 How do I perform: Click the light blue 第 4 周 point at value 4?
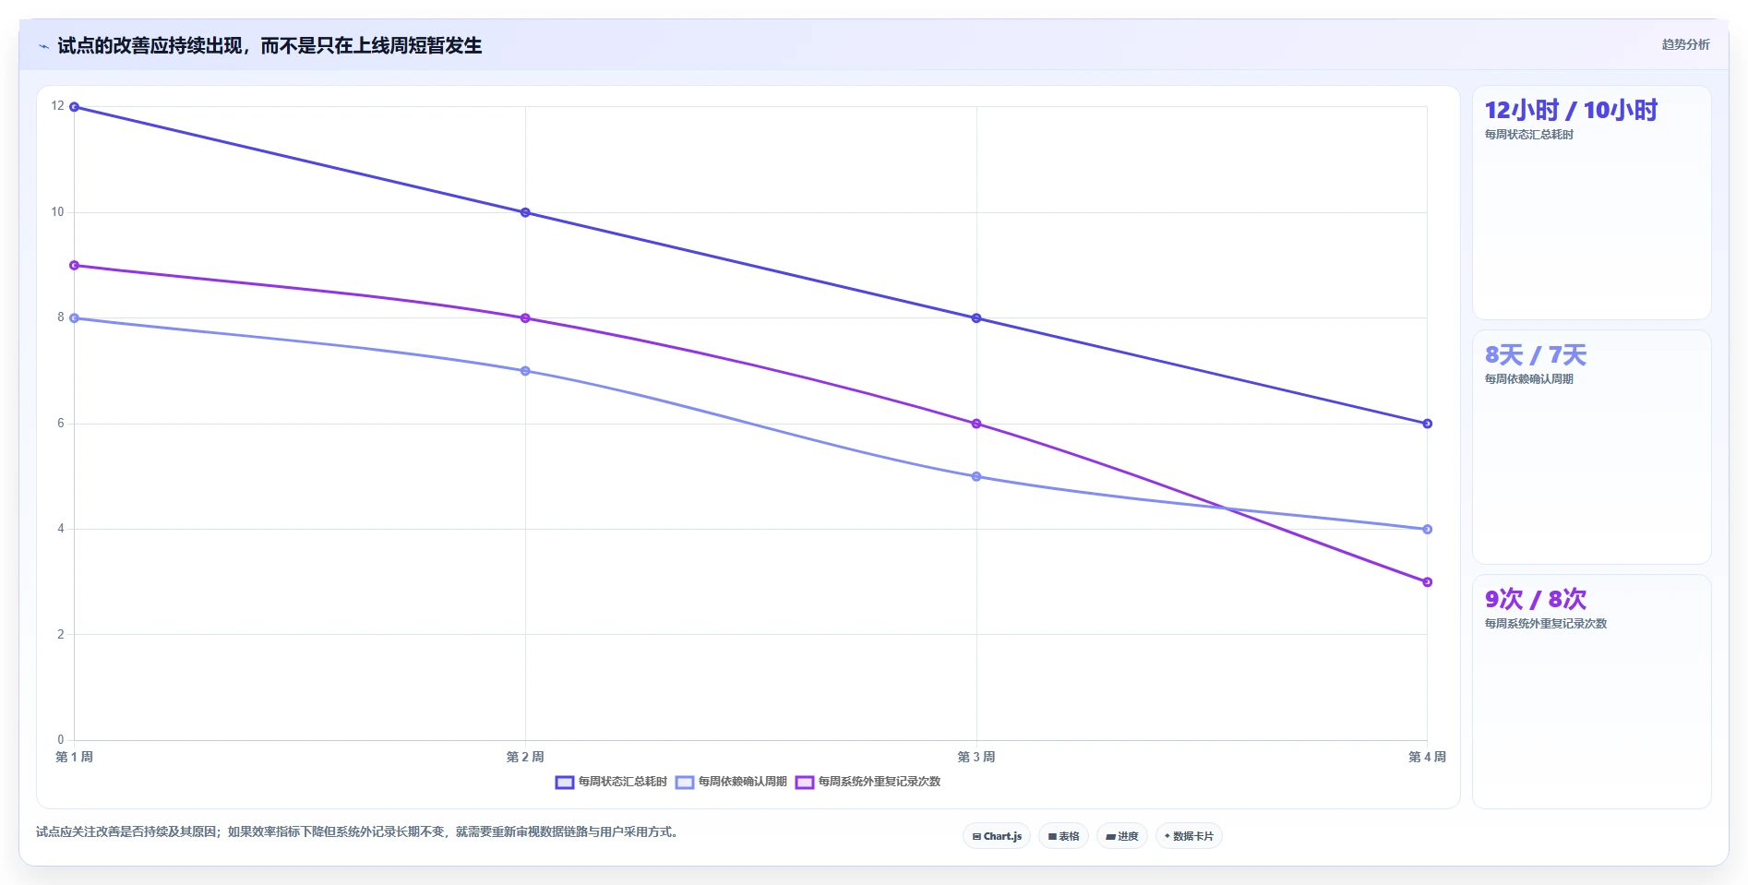pyautogui.click(x=1427, y=530)
